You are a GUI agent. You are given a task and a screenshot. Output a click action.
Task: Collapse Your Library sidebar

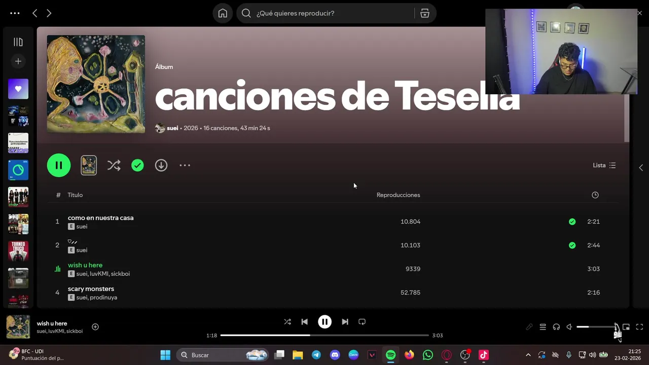point(18,42)
